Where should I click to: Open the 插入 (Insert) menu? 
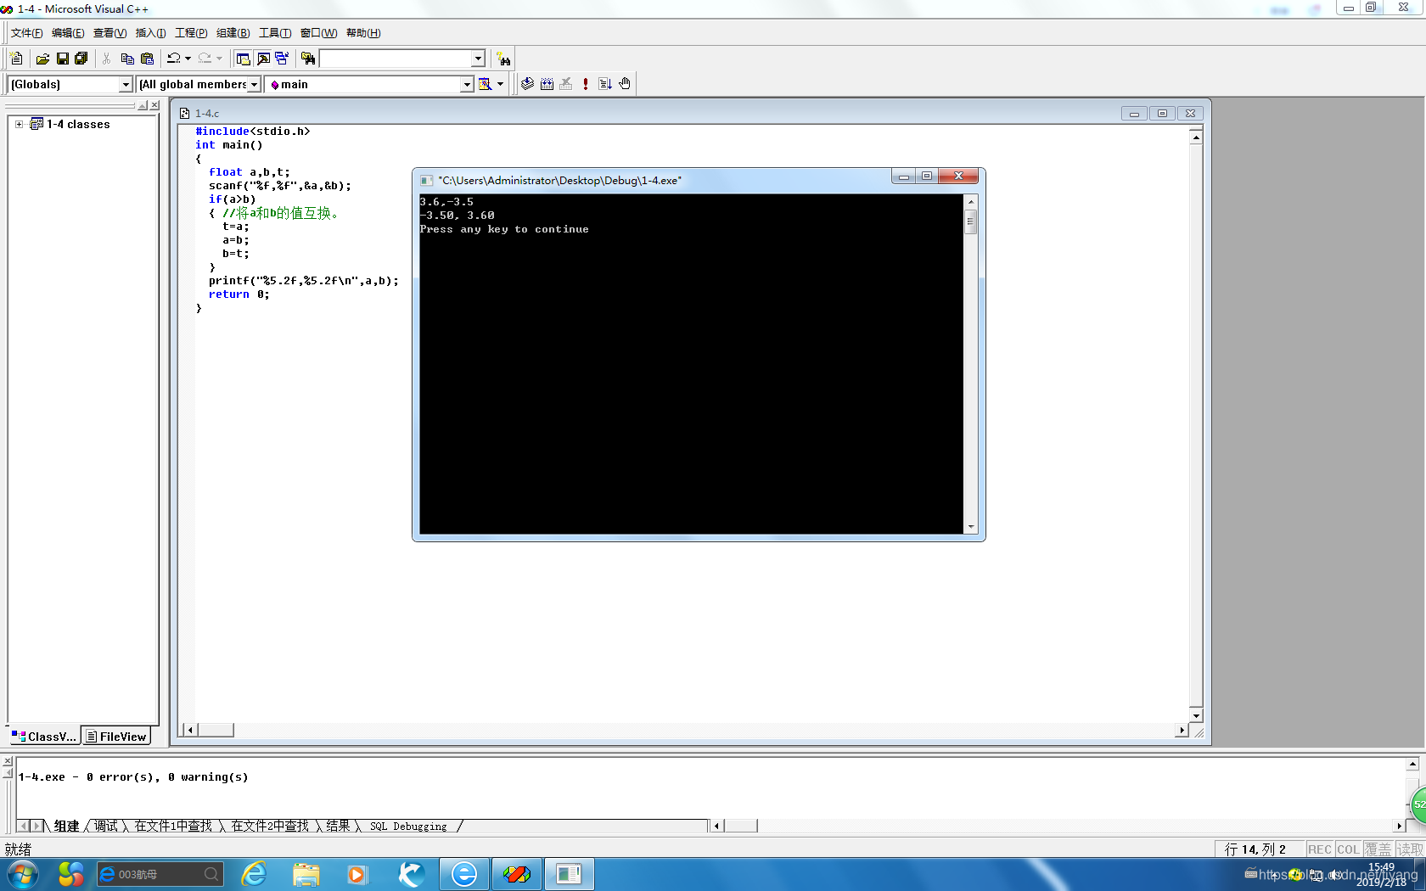click(x=150, y=33)
